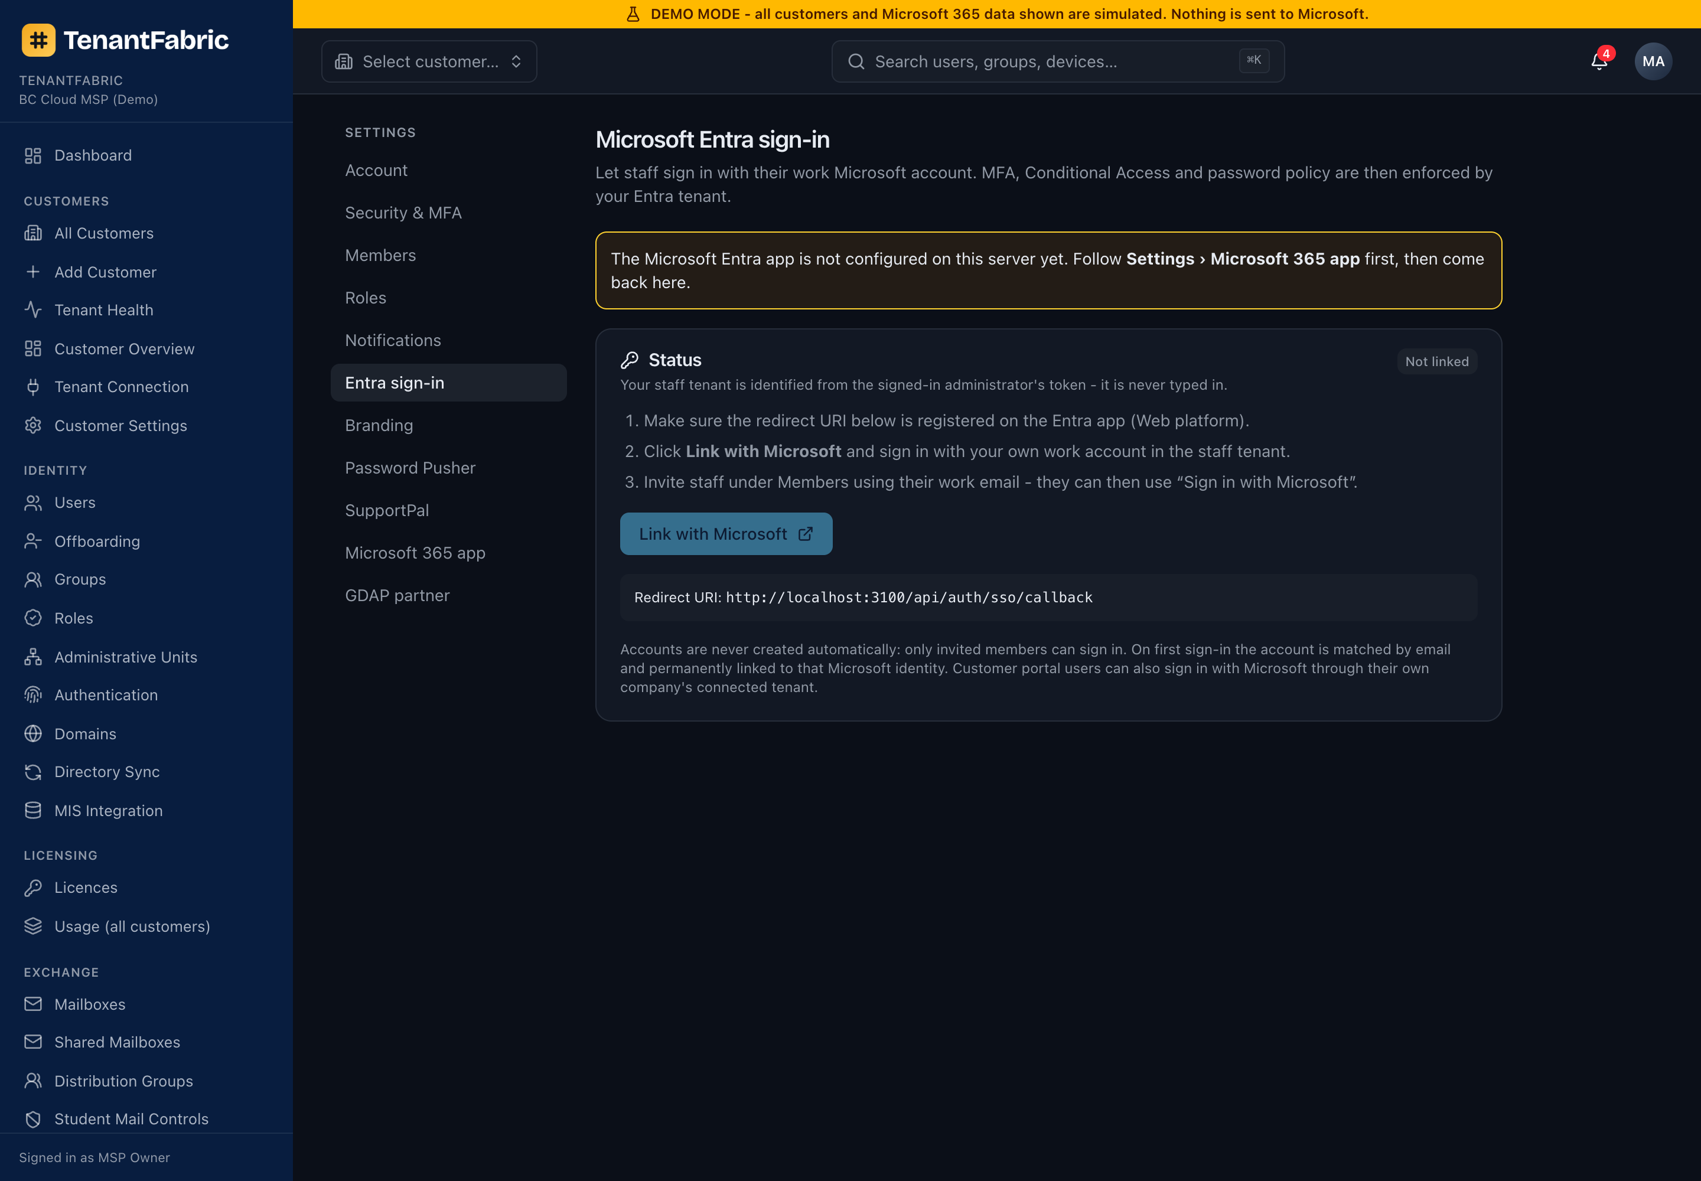Open the notifications bell icon
Screen dimensions: 1701x1181
tap(1599, 61)
